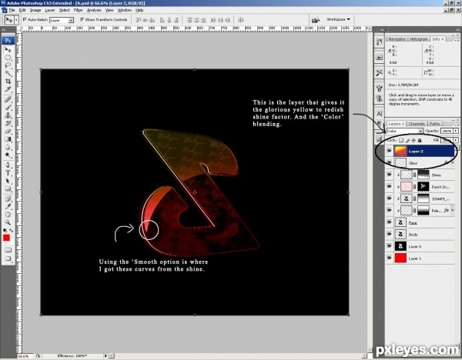This screenshot has height=360, width=462.
Task: Change screen mode button in toolbox
Action: 8,259
